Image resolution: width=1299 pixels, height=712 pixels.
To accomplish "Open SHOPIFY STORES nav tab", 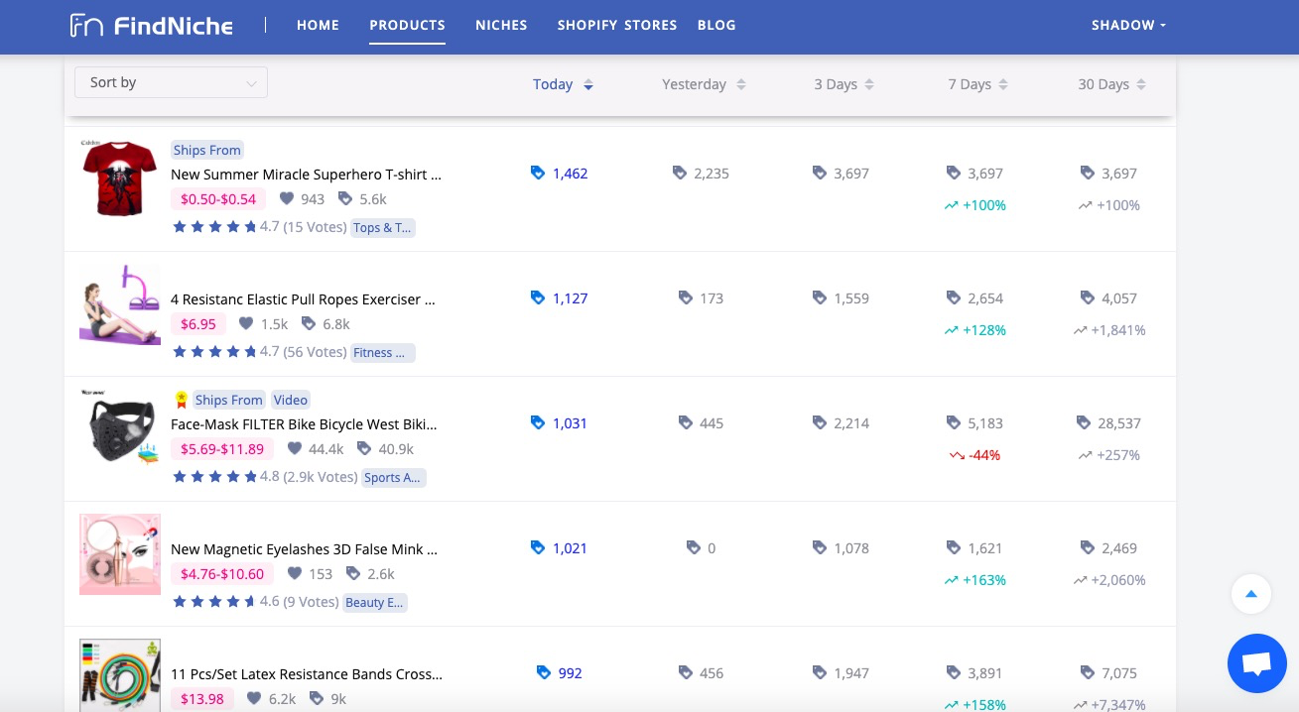I will [x=617, y=25].
